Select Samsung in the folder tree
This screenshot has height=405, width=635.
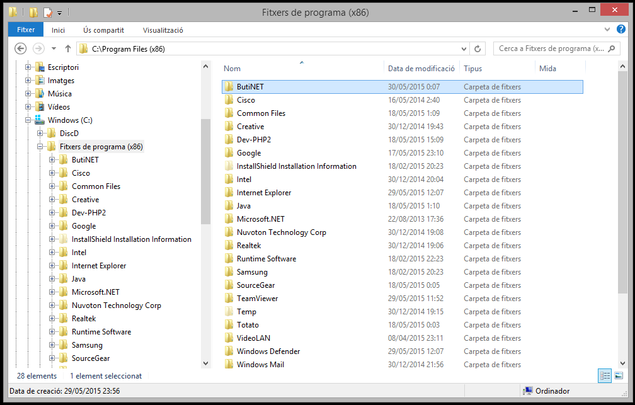pos(87,345)
